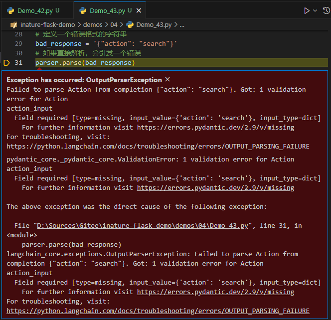Dismiss the OutputParserException exception widget
Viewport: 331px width, 320px height.
coord(167,80)
